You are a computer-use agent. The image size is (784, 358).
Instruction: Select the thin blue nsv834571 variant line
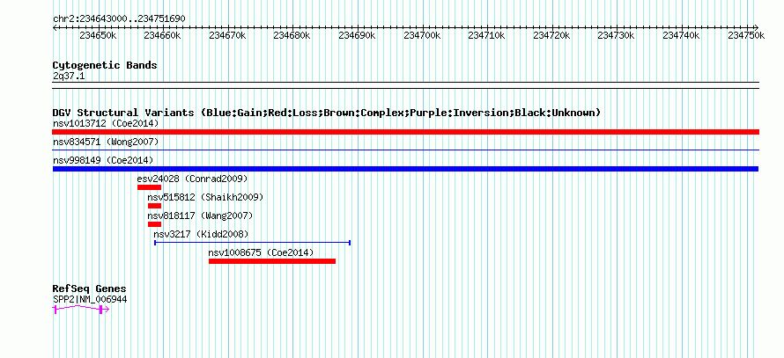[x=405, y=150]
